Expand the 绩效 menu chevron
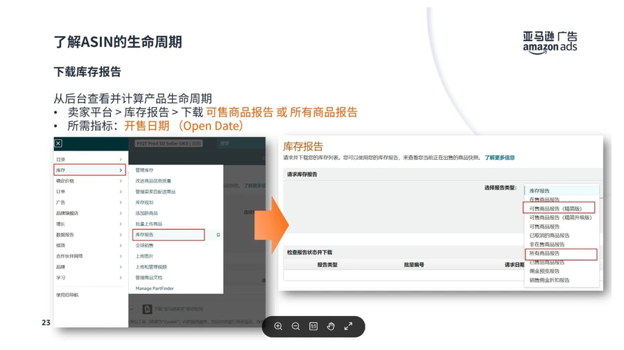The width and height of the screenshot is (624, 350). [121, 246]
